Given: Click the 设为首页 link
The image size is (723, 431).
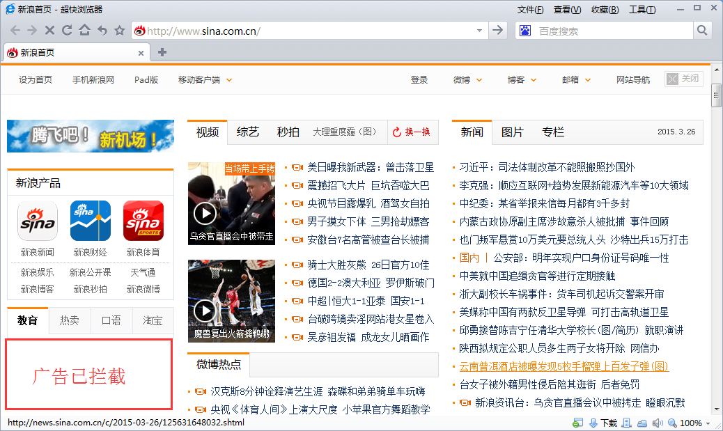Looking at the screenshot, I should tap(36, 80).
